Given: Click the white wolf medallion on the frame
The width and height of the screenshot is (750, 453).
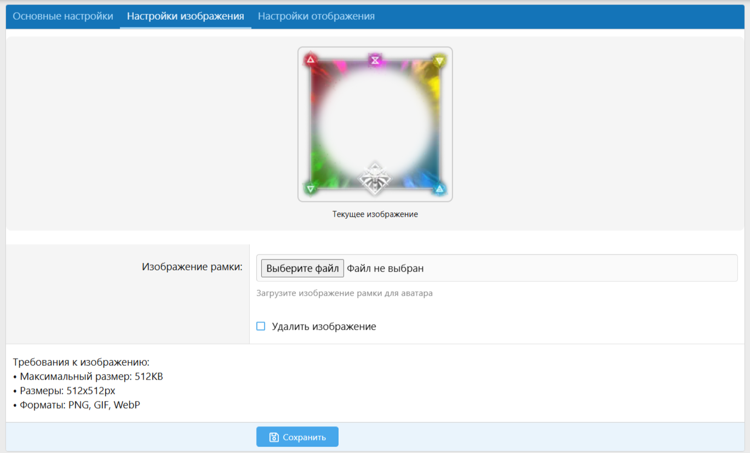Looking at the screenshot, I should (375, 179).
